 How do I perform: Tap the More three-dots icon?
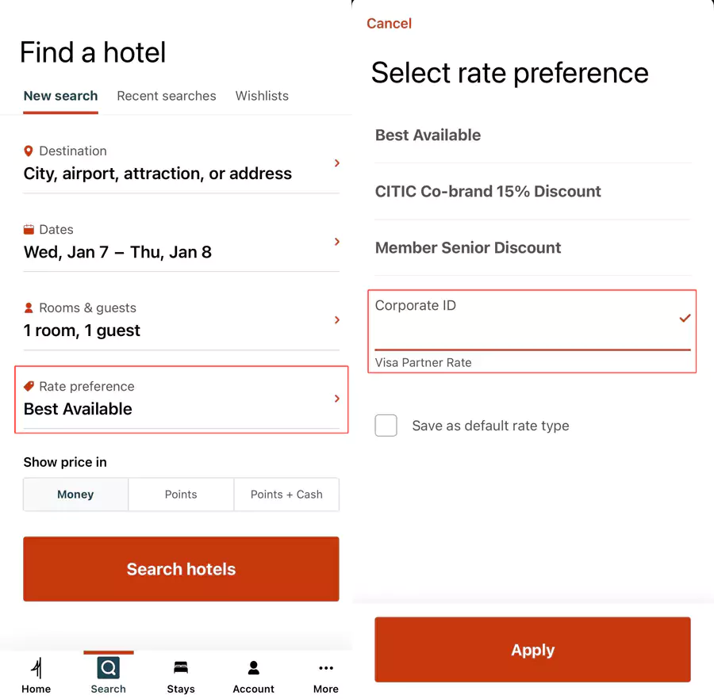(325, 668)
